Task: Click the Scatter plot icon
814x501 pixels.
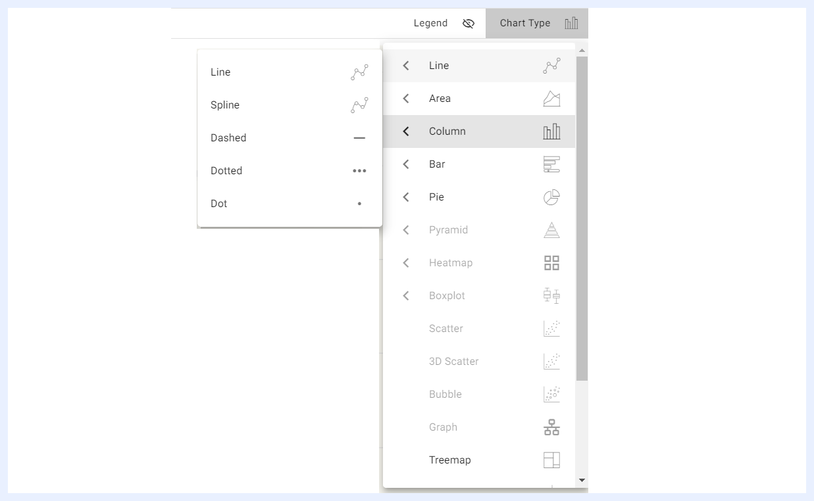Action: point(551,329)
